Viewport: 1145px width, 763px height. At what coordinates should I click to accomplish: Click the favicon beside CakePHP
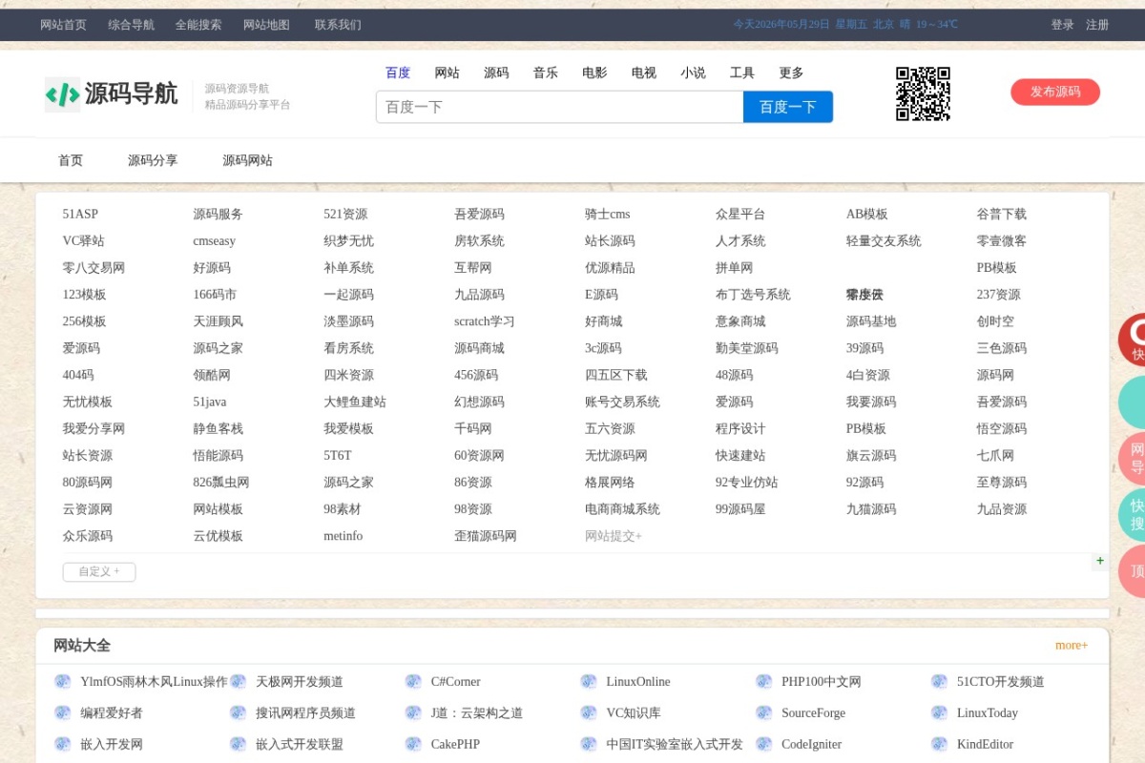tap(413, 745)
